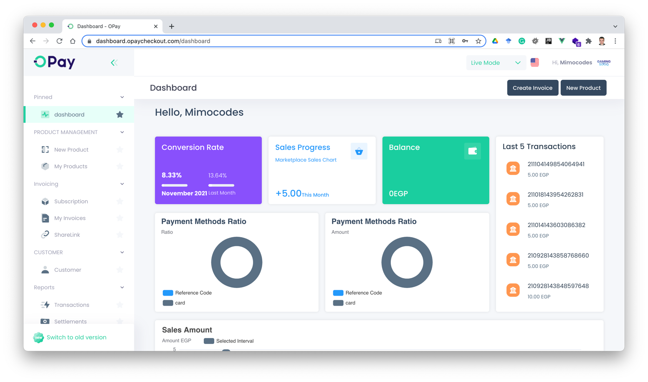Open Chrome three-dot menu

tap(615, 41)
